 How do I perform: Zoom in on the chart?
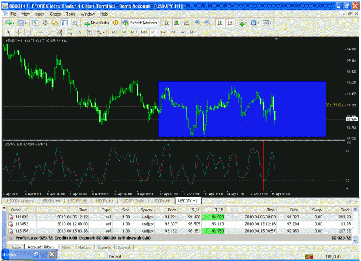pos(198,23)
